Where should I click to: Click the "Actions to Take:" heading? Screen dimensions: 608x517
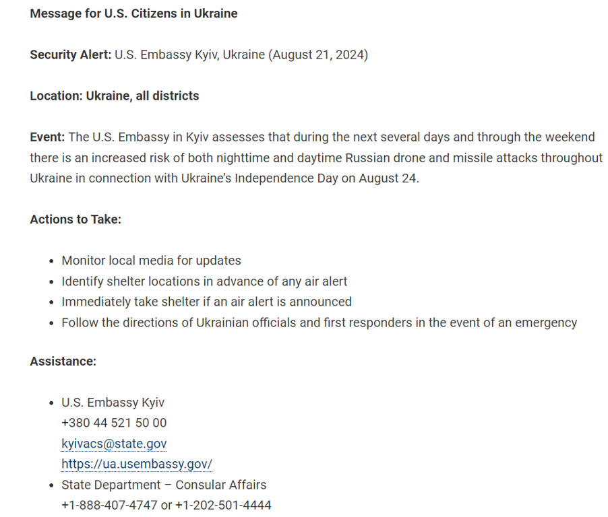pos(75,219)
